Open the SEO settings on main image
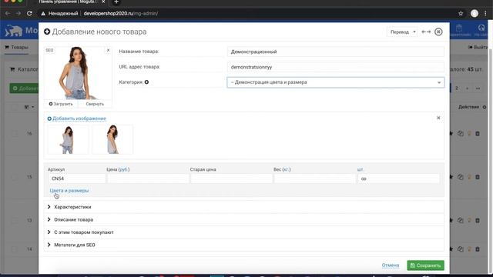Screen dimensions: 493x277 point(49,50)
